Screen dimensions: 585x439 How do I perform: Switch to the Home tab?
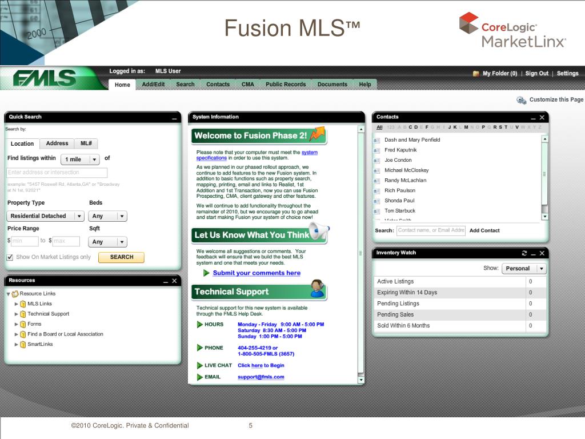(x=122, y=85)
